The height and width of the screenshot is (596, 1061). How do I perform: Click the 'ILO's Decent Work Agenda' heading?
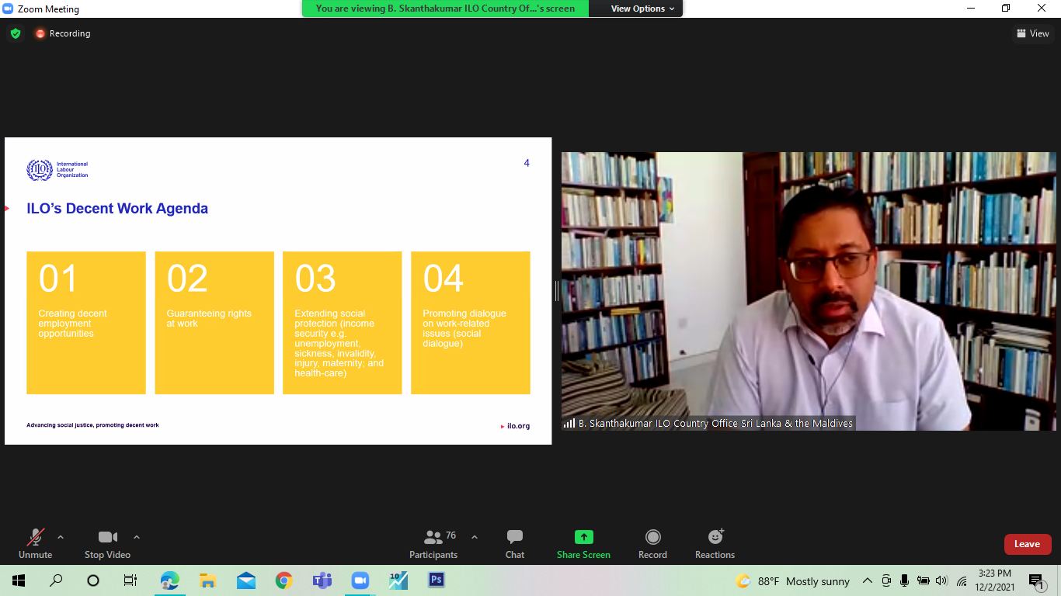(117, 209)
